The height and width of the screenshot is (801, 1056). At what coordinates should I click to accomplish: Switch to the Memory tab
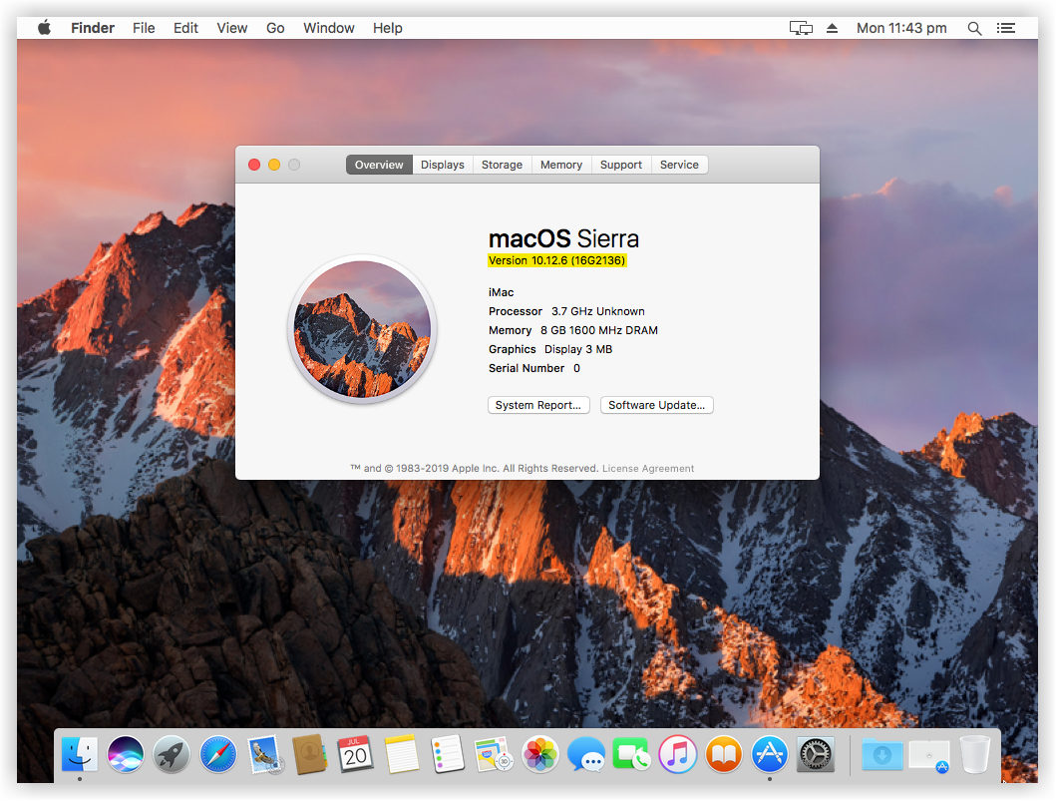pyautogui.click(x=561, y=165)
